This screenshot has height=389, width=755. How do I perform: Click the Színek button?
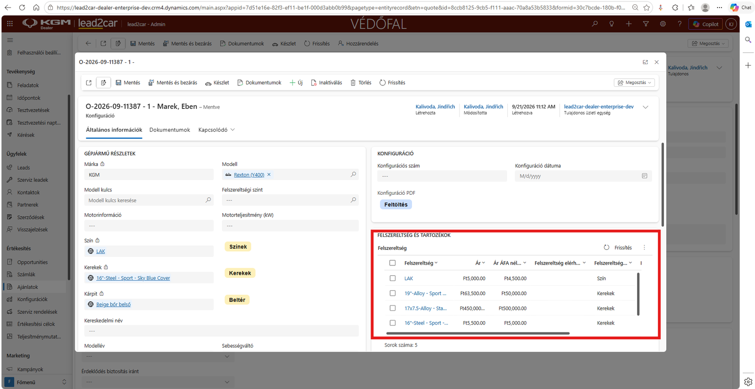[x=238, y=247]
